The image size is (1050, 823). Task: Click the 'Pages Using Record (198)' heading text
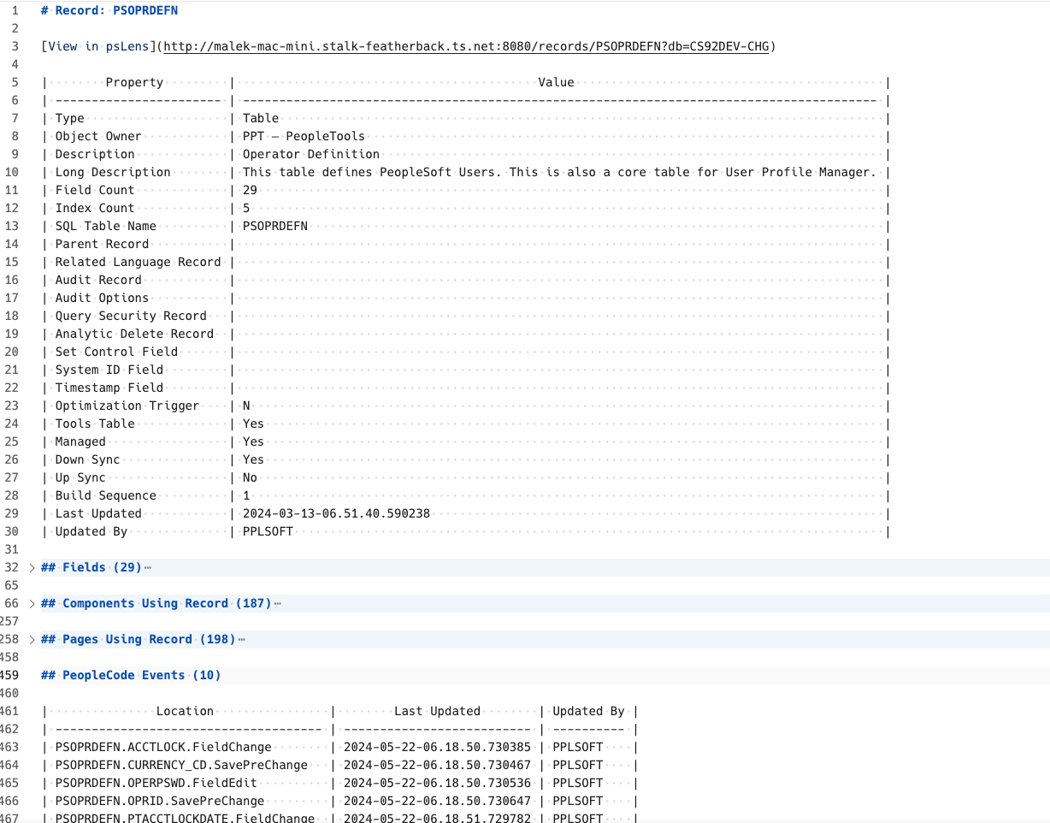point(149,639)
